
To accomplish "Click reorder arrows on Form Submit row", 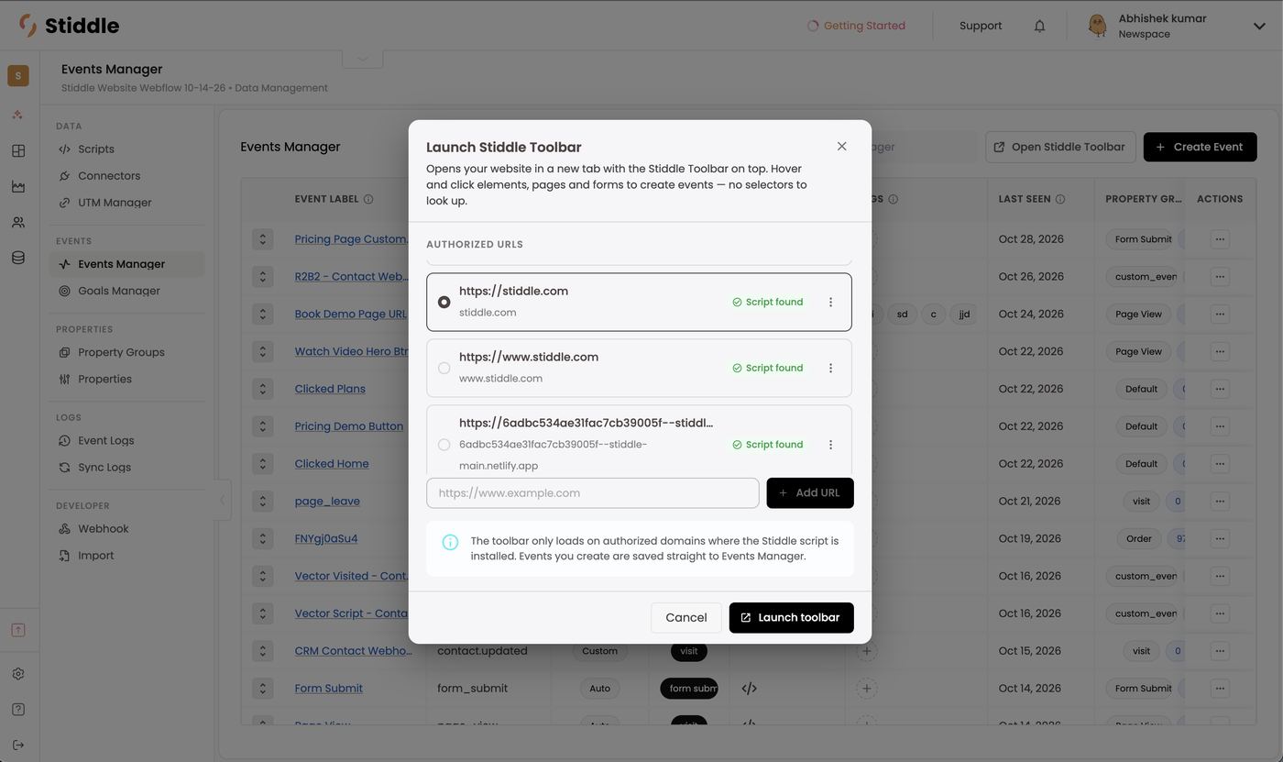I will (263, 689).
